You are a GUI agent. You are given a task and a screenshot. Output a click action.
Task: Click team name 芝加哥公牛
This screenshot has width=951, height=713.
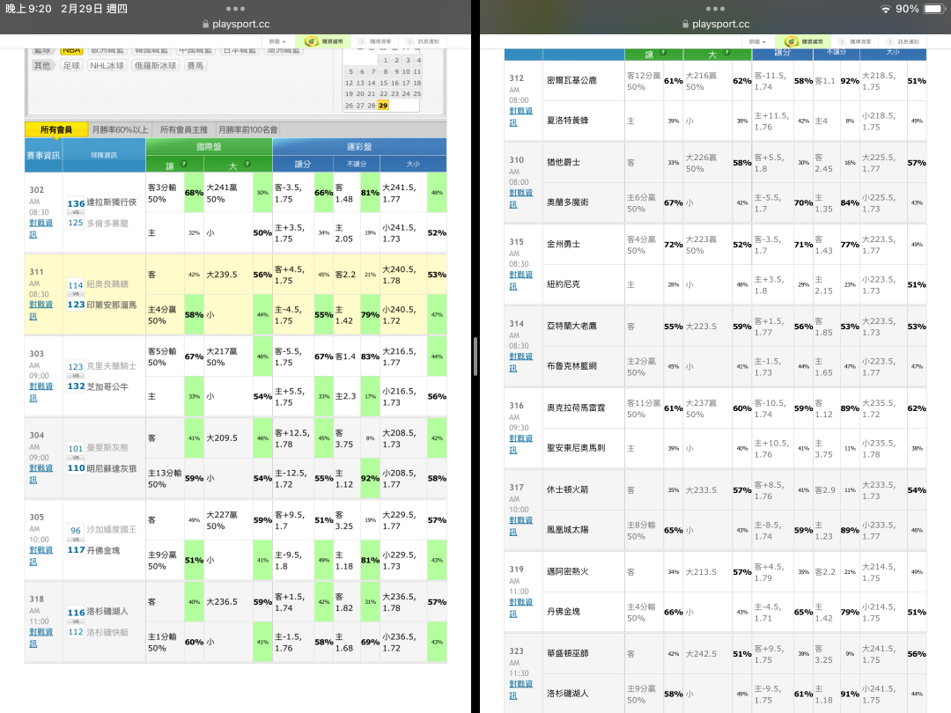[107, 386]
